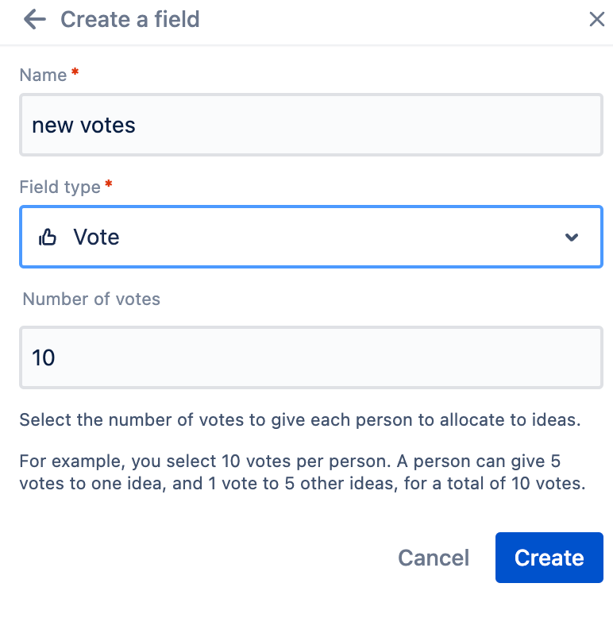Place cursor in the 'new votes' text

pos(83,126)
